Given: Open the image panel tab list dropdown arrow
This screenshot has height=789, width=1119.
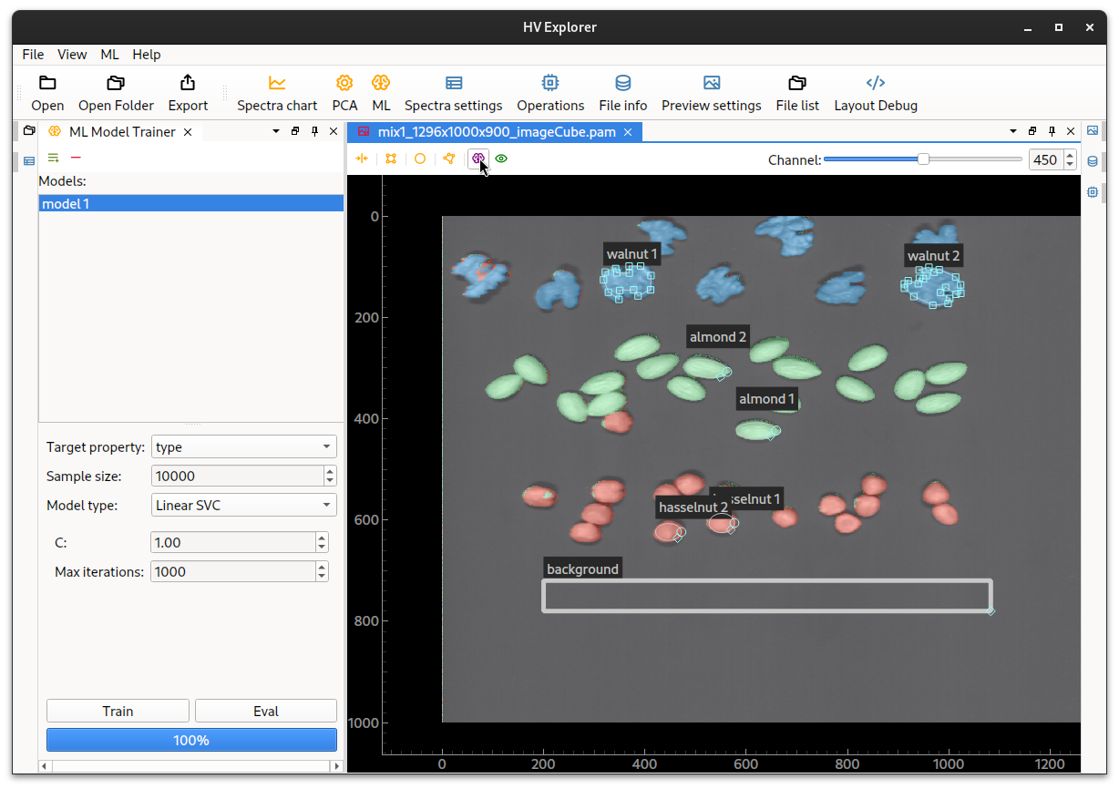Looking at the screenshot, I should [x=1013, y=131].
